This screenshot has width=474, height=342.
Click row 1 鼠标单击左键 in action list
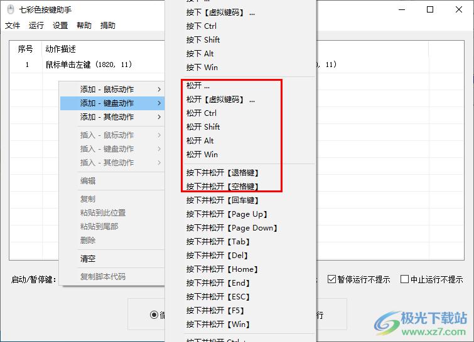[x=89, y=65]
